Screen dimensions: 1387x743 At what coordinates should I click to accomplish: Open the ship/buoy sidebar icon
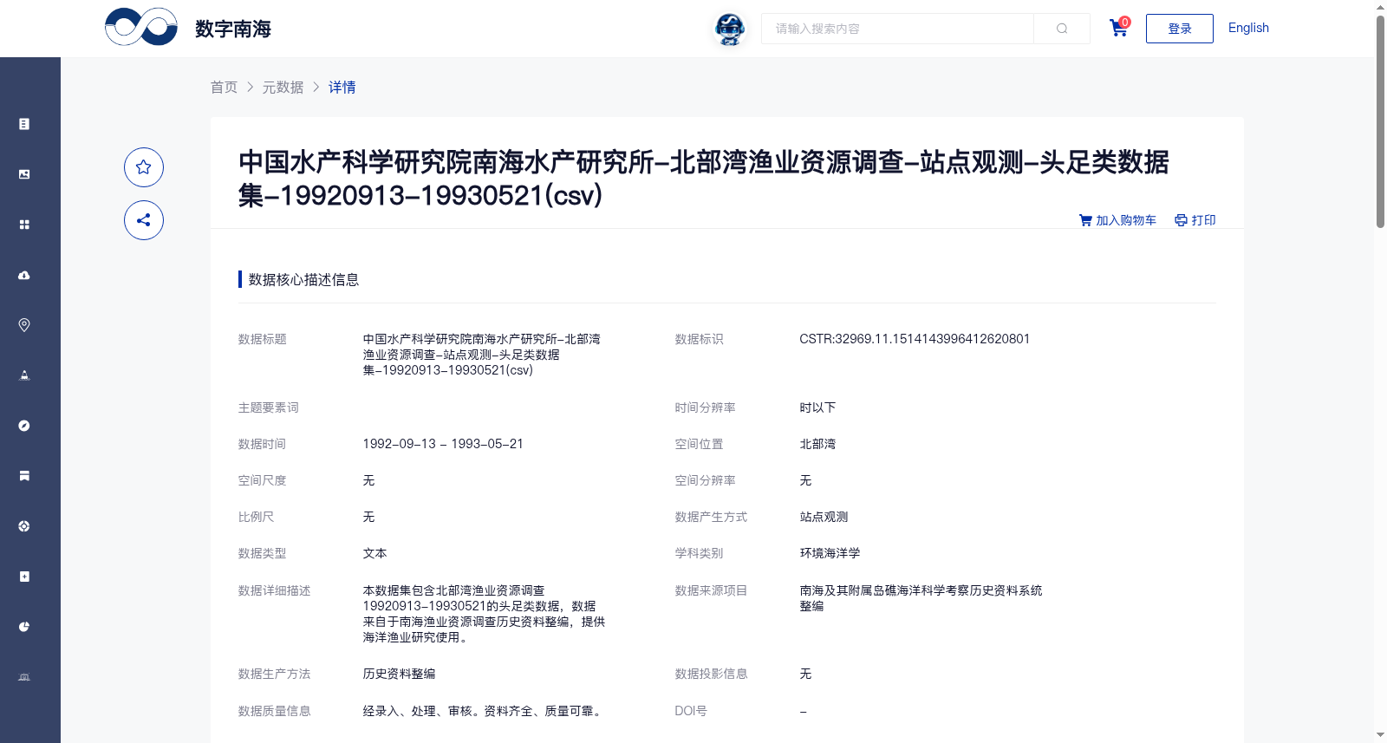(x=24, y=375)
